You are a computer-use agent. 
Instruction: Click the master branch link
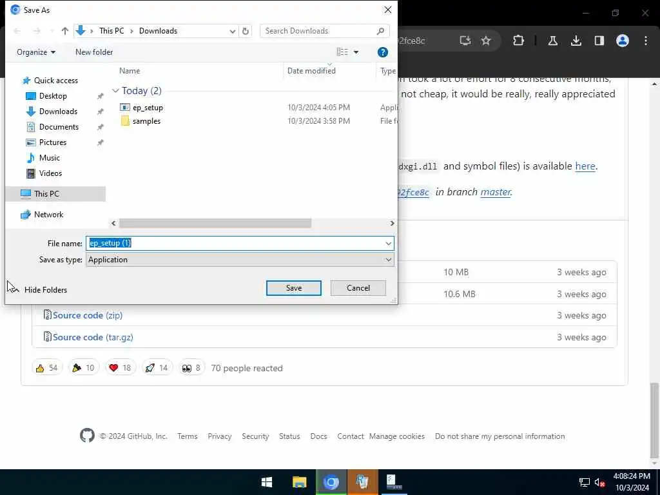pos(496,192)
